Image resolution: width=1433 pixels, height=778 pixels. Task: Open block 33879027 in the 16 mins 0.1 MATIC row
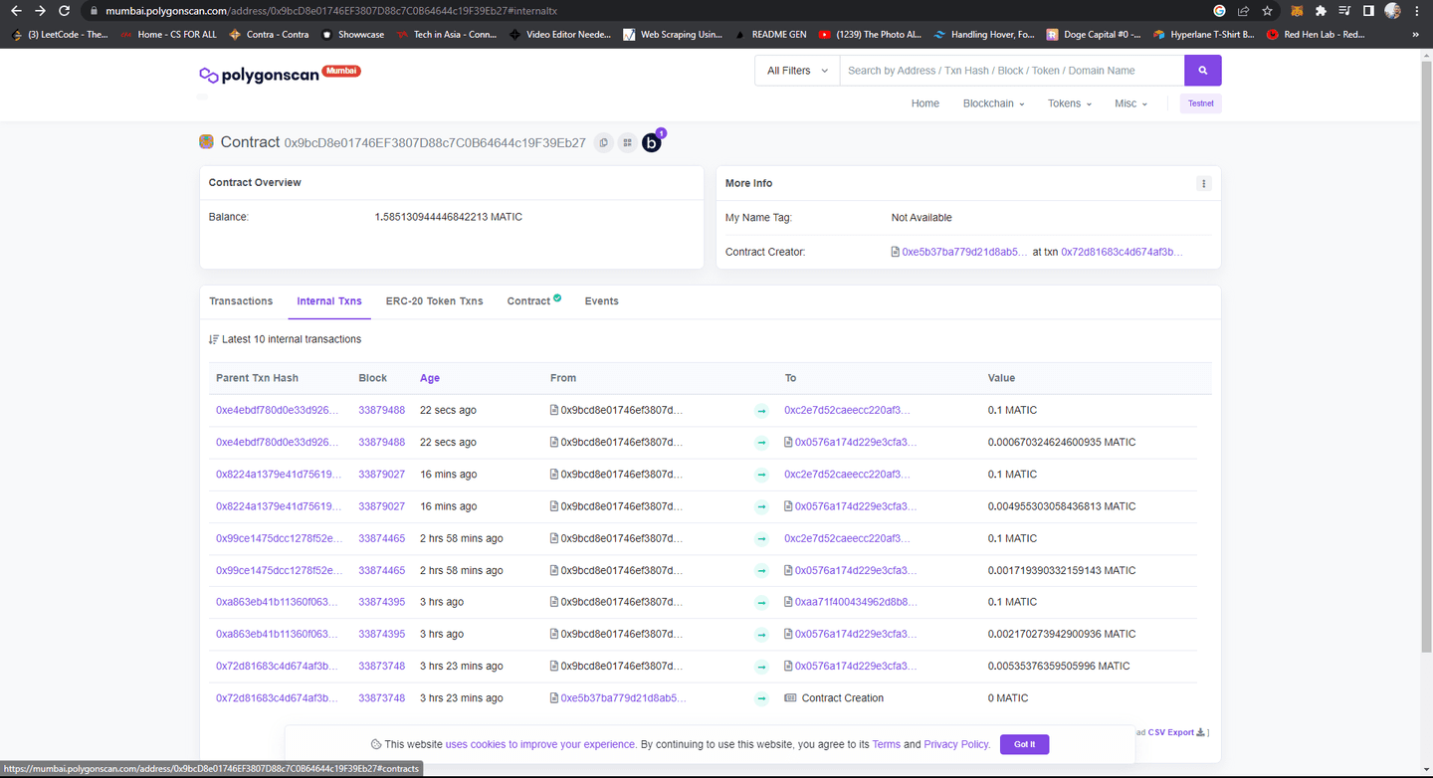point(381,475)
